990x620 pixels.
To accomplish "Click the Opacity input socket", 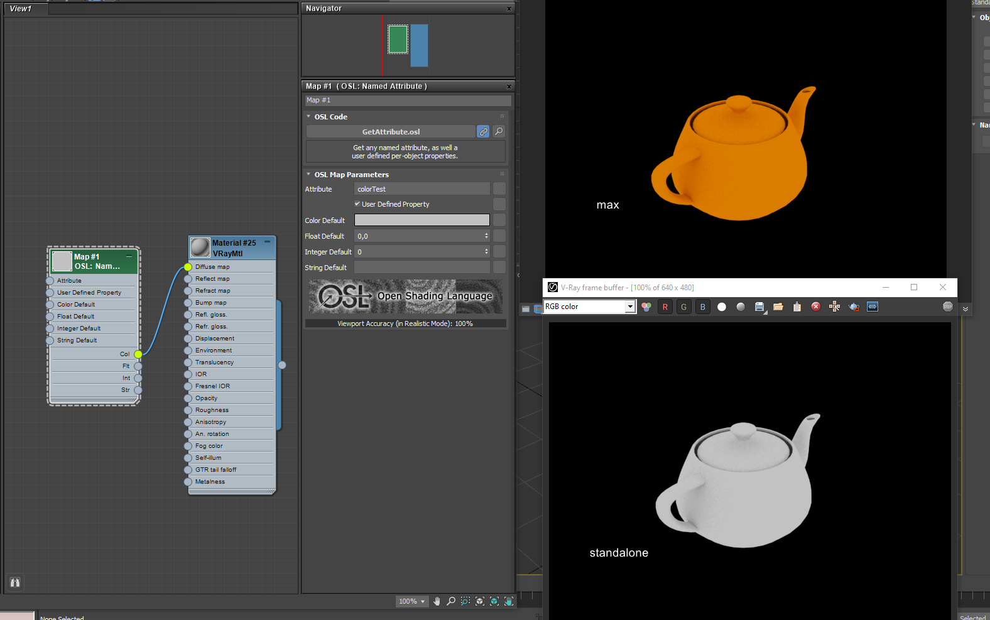I will point(188,398).
